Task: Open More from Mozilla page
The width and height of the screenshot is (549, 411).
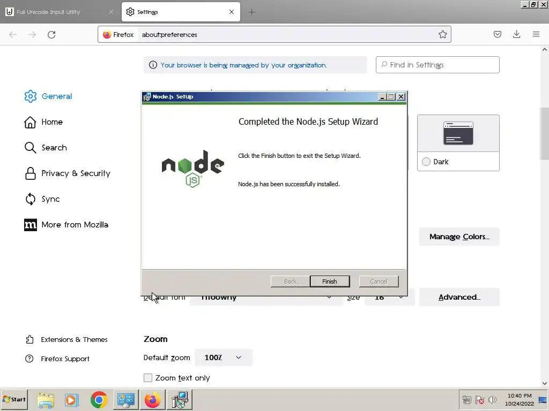Action: pos(66,225)
